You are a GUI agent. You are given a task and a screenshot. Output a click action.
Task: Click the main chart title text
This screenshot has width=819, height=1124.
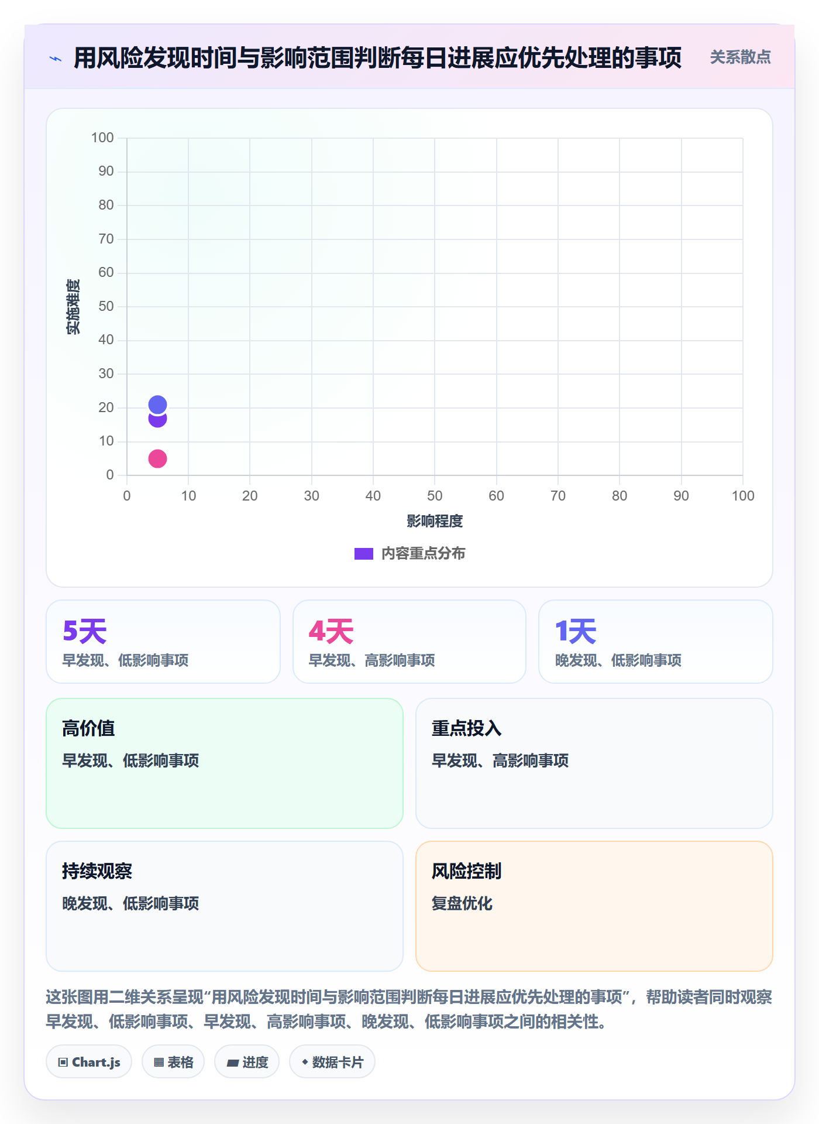pos(377,58)
